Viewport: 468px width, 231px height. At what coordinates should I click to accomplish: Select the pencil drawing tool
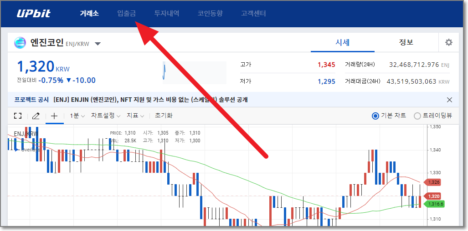tap(36, 116)
